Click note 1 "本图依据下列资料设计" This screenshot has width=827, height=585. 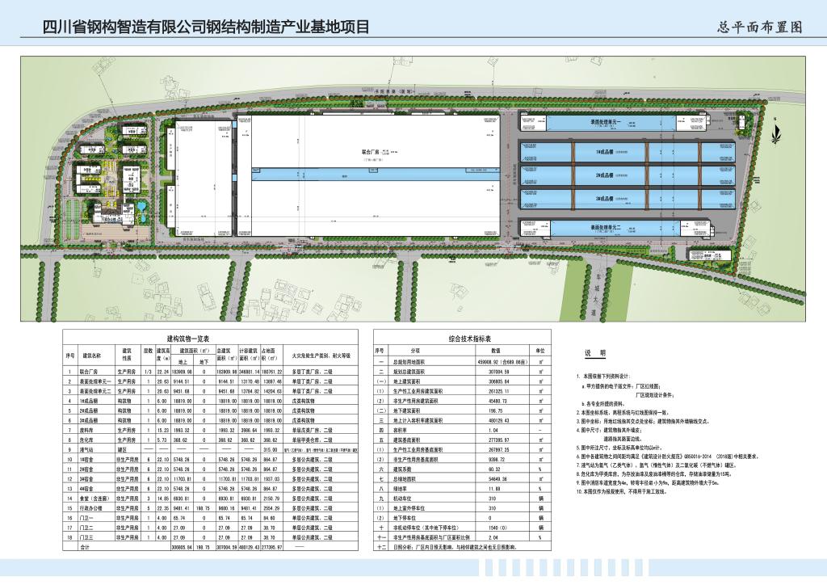(x=603, y=377)
